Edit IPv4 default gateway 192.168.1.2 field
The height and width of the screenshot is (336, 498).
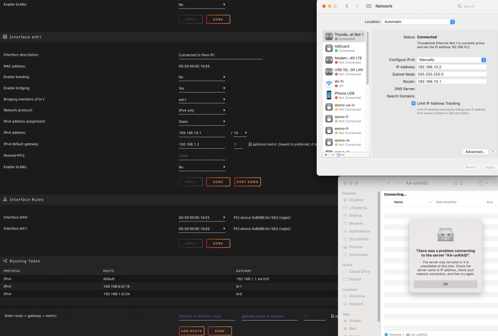[x=202, y=144]
